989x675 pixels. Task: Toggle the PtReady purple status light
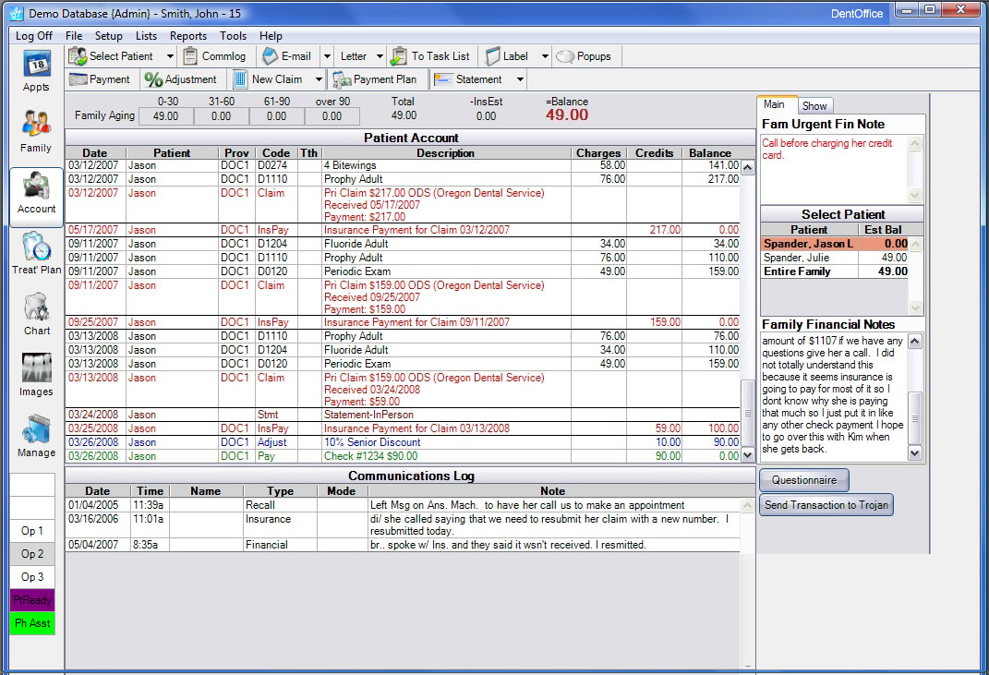(32, 600)
